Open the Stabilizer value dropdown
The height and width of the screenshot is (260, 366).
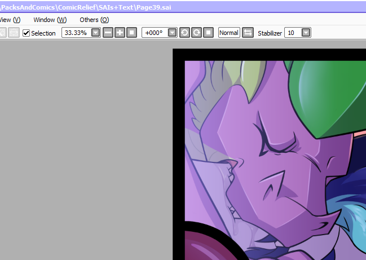pos(306,33)
